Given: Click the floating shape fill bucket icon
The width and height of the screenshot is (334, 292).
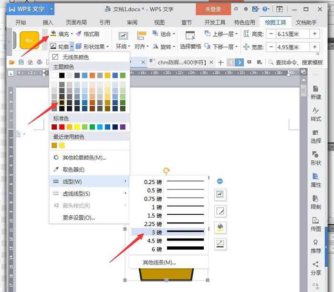Looking at the screenshot, I should (x=220, y=227).
